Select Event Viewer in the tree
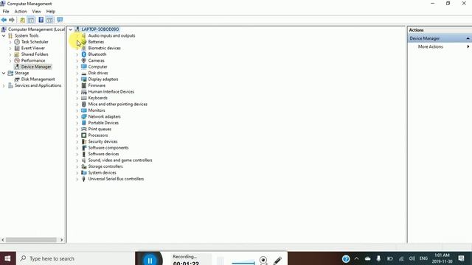This screenshot has width=472, height=265. [32, 48]
